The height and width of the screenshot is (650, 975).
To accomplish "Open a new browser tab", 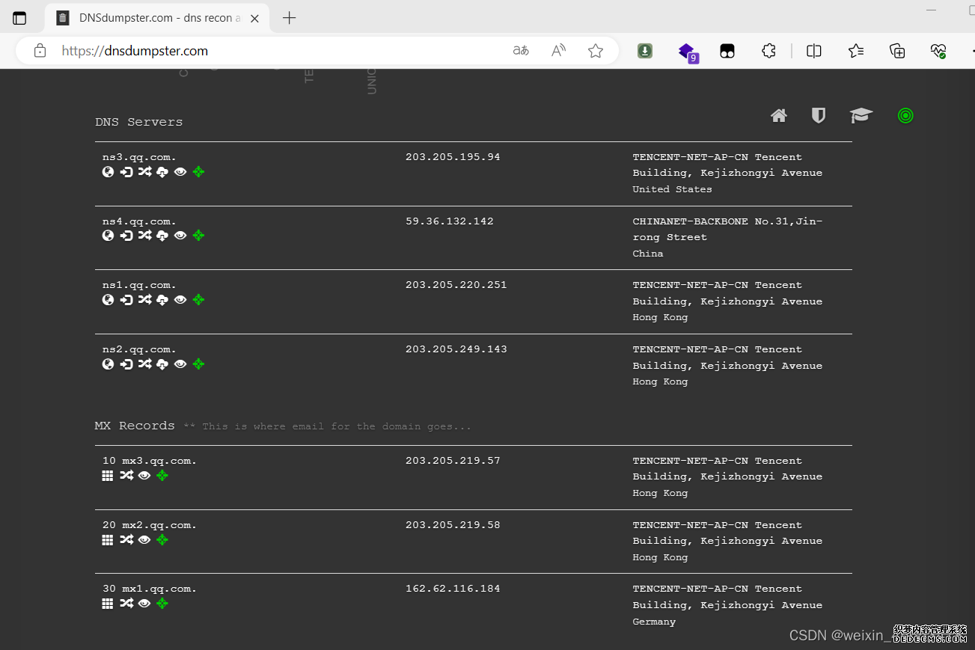I will (290, 18).
